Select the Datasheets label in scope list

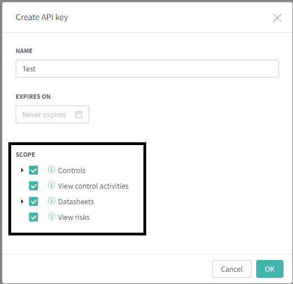[x=76, y=201]
